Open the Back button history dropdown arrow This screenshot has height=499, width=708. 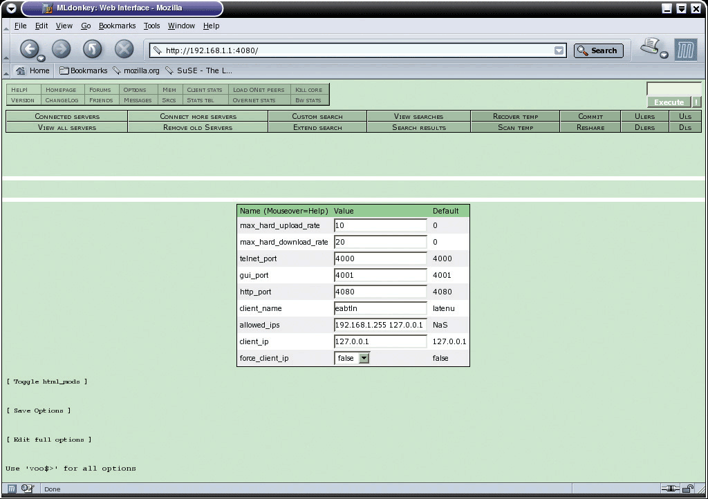click(41, 58)
